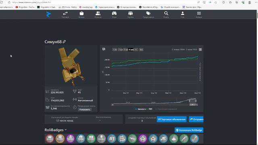258x145 pixels.
Task: Select the first chart range button
Action: coord(115,50)
